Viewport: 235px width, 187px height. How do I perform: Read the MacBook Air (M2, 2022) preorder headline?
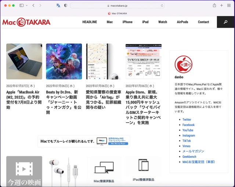coord(24,100)
